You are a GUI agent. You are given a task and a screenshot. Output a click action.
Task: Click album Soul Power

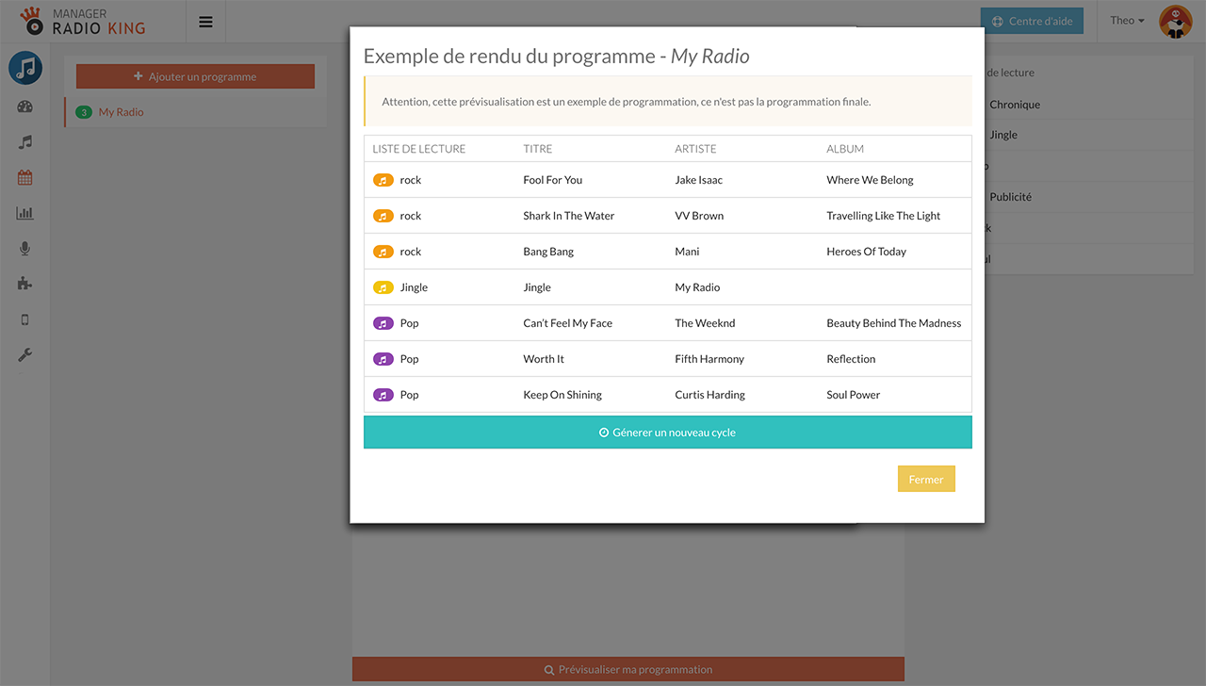click(854, 395)
